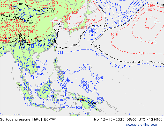Click the blue '1004' isobar label
This screenshot has width=164, height=127.
(119, 21)
